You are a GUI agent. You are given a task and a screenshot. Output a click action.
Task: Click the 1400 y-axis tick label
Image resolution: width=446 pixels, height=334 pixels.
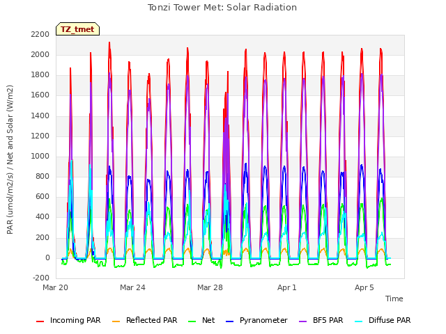tap(40, 116)
